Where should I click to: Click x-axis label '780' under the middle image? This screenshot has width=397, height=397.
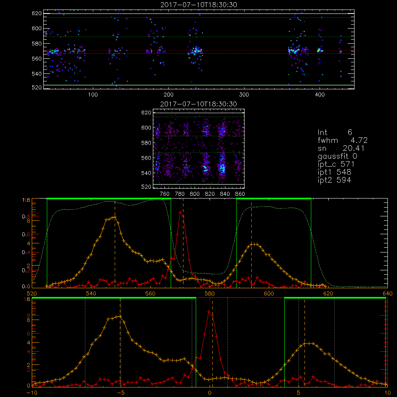[x=180, y=194]
